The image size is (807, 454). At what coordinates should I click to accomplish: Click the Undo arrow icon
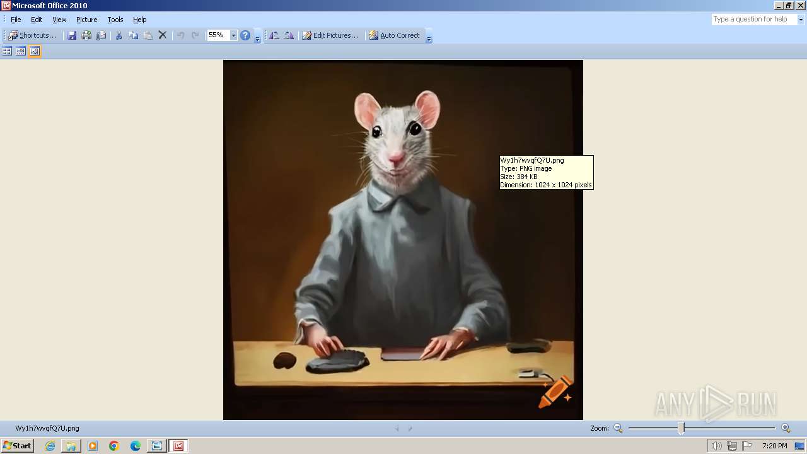point(180,35)
